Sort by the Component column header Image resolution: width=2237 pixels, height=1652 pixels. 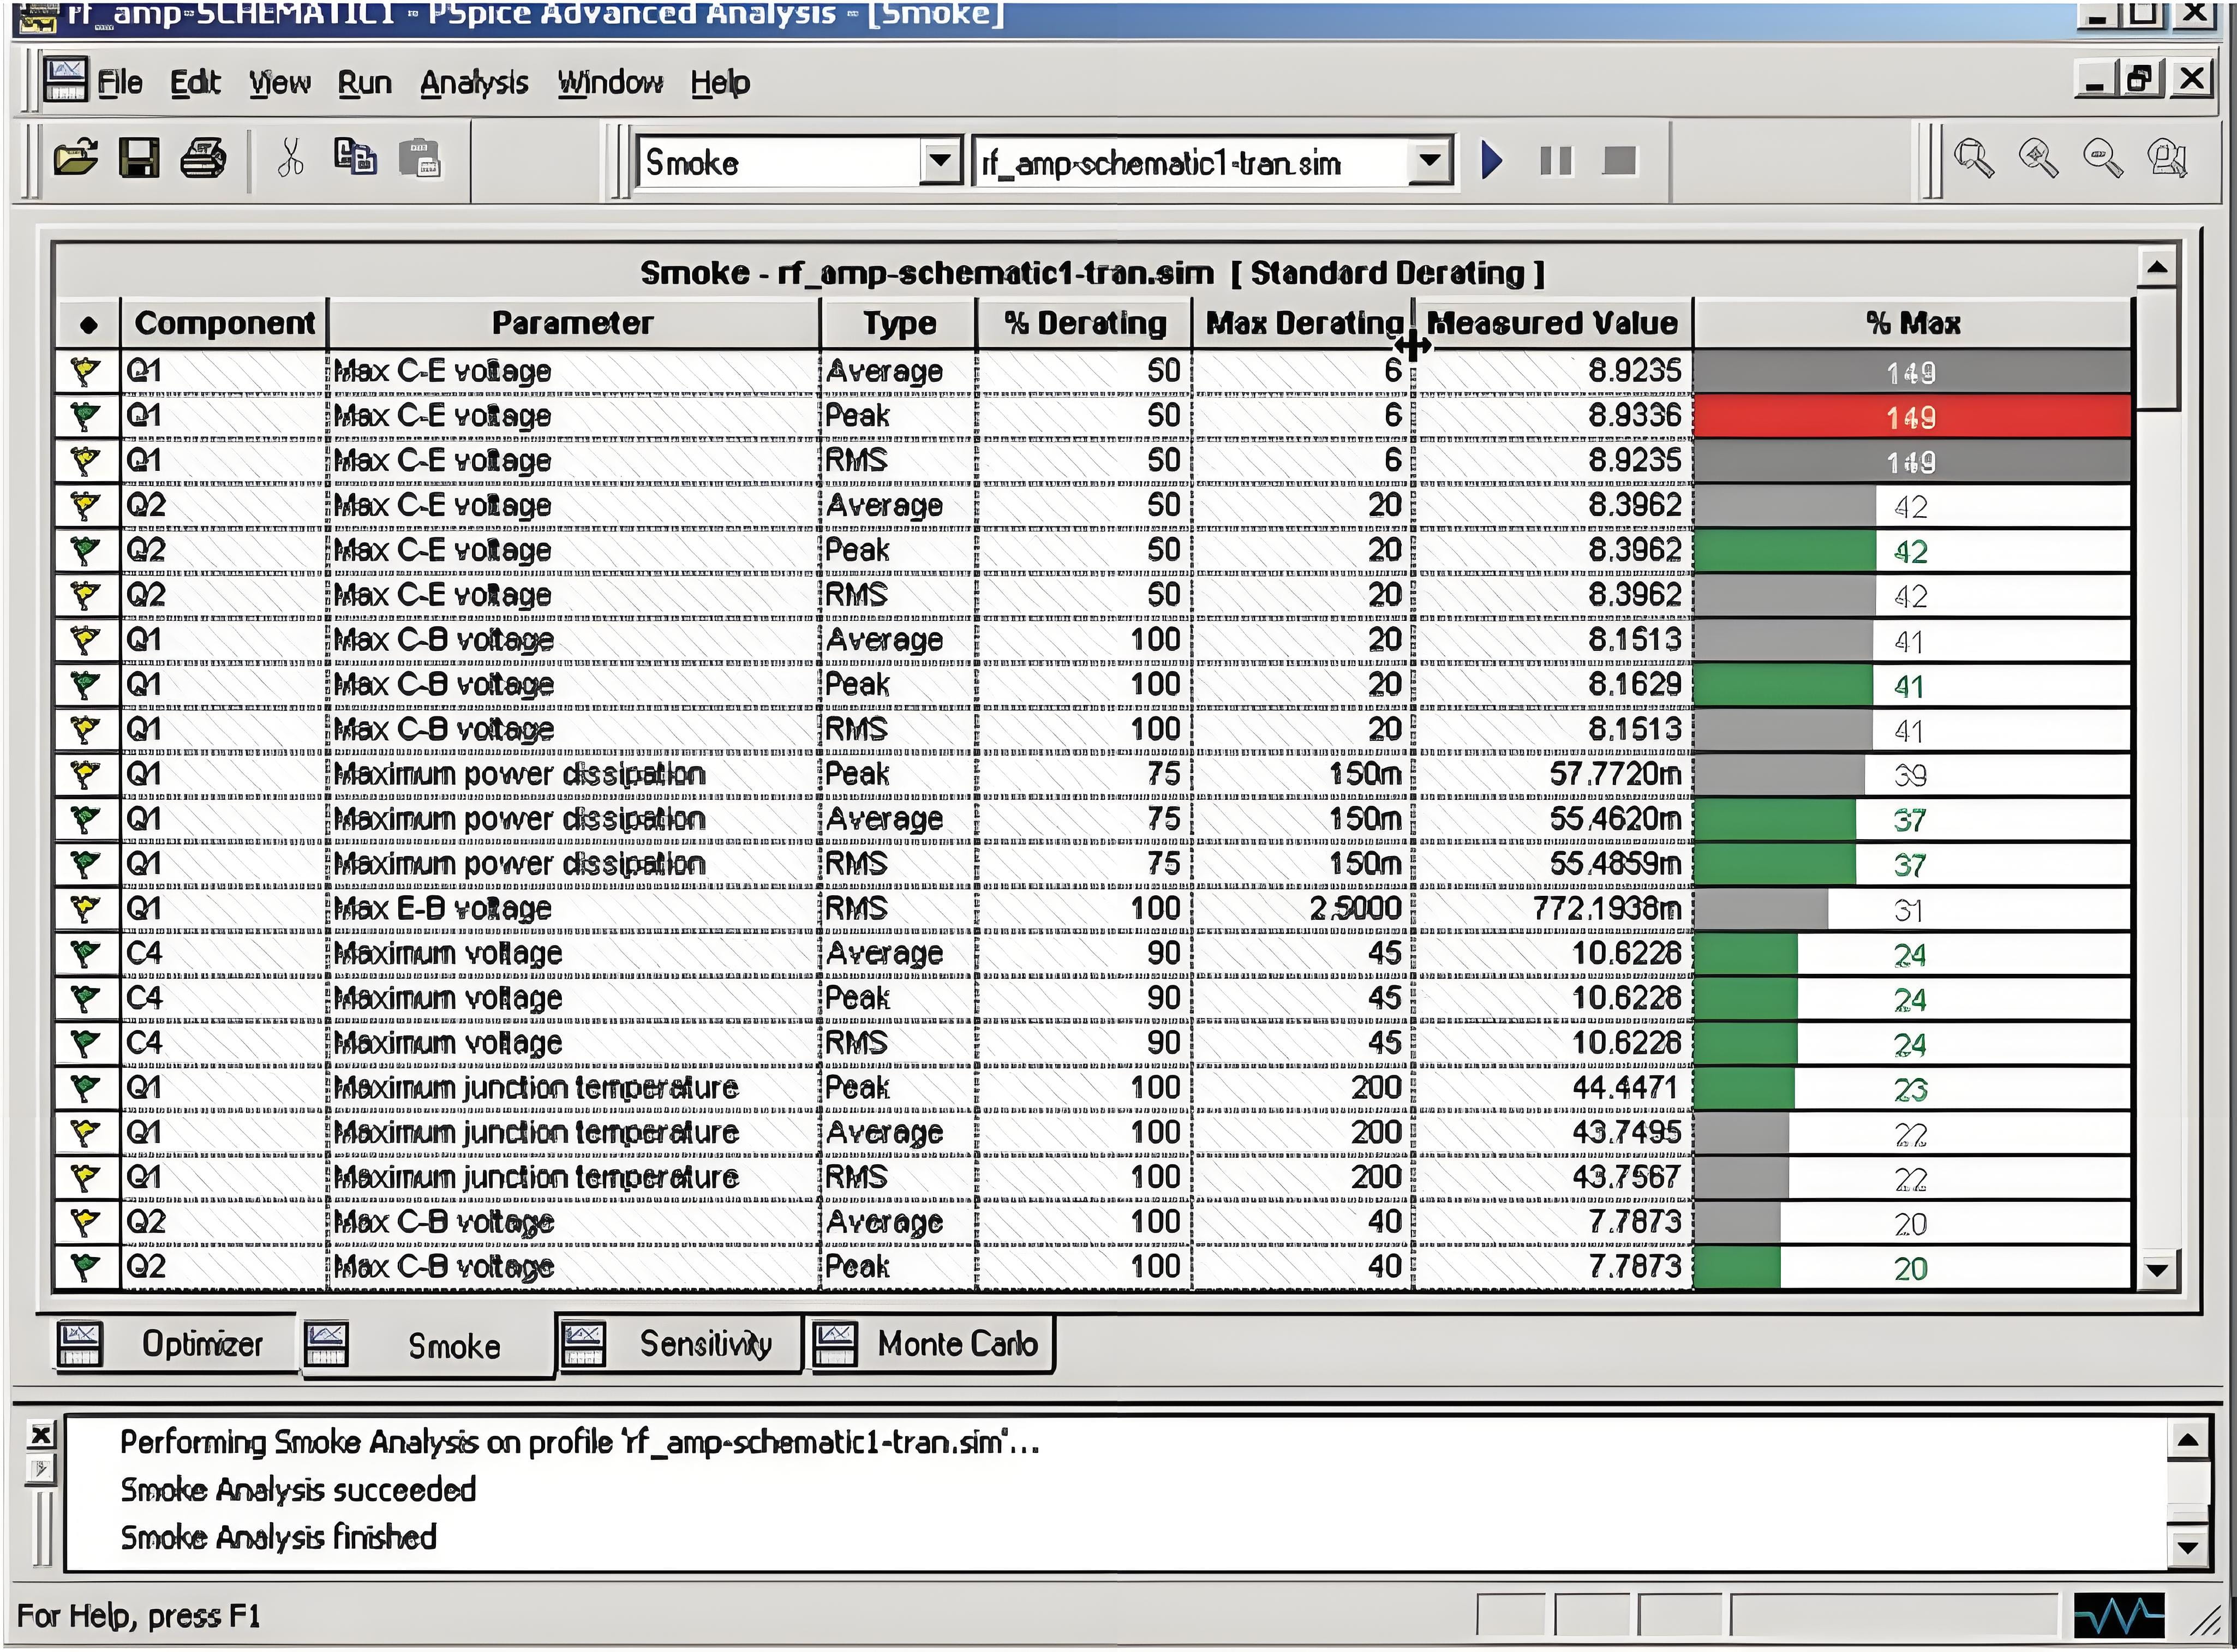(x=224, y=324)
